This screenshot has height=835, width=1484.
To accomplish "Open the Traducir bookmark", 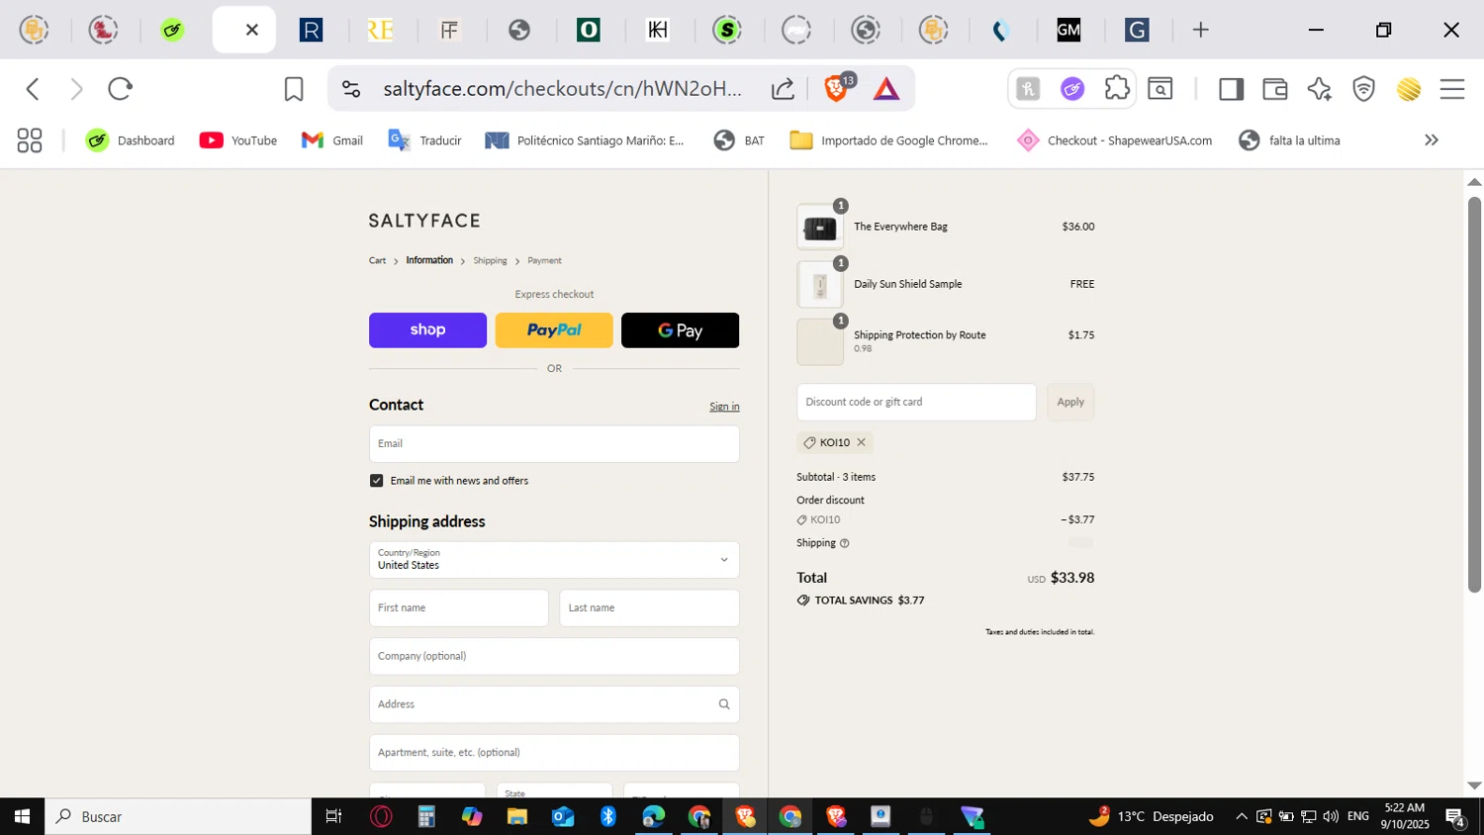I will pos(425,140).
